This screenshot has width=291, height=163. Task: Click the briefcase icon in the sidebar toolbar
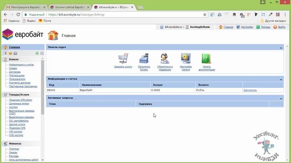(15, 53)
